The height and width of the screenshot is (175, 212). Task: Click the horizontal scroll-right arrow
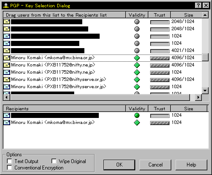[198, 98]
